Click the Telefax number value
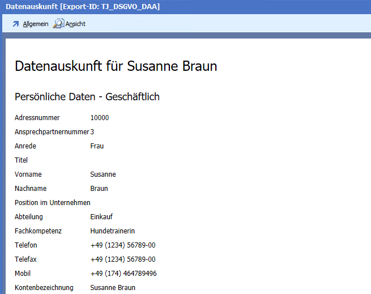 [x=122, y=259]
